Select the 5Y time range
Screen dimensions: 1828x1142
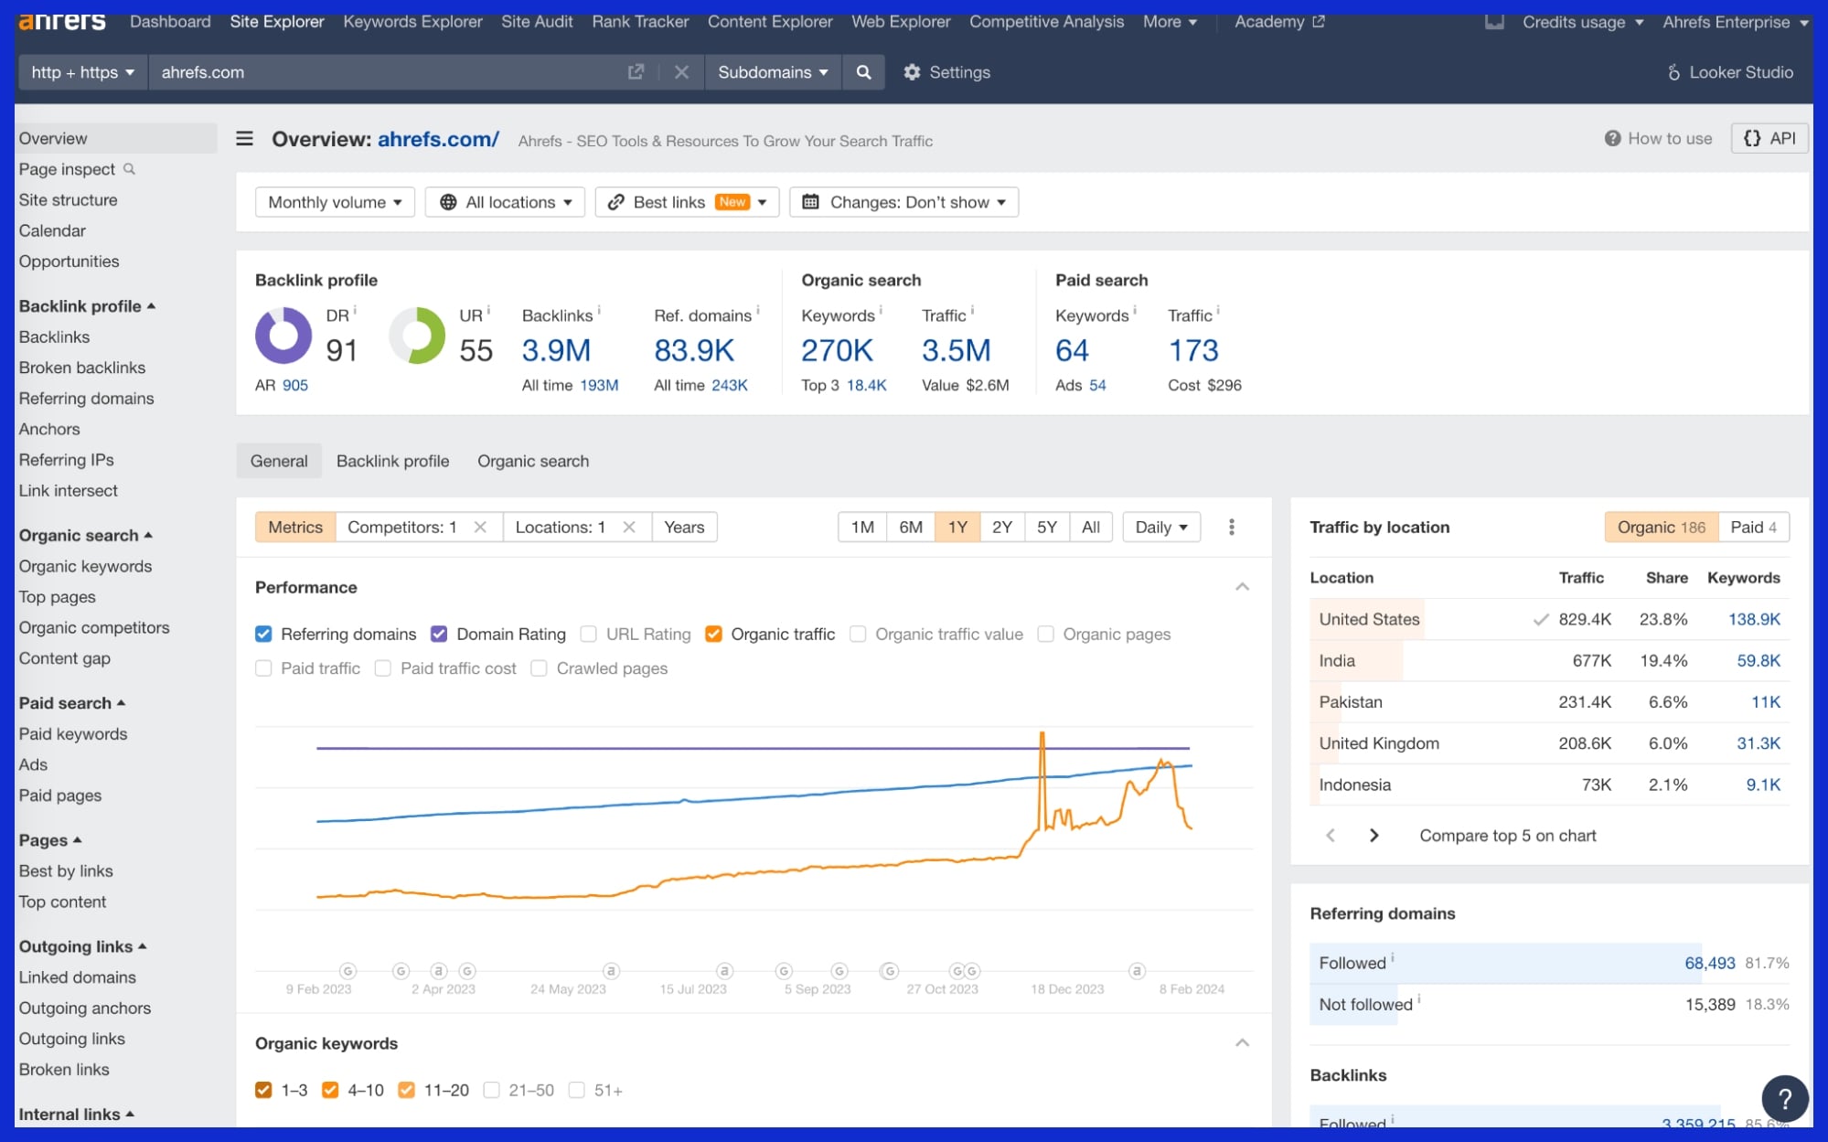[x=1047, y=527]
